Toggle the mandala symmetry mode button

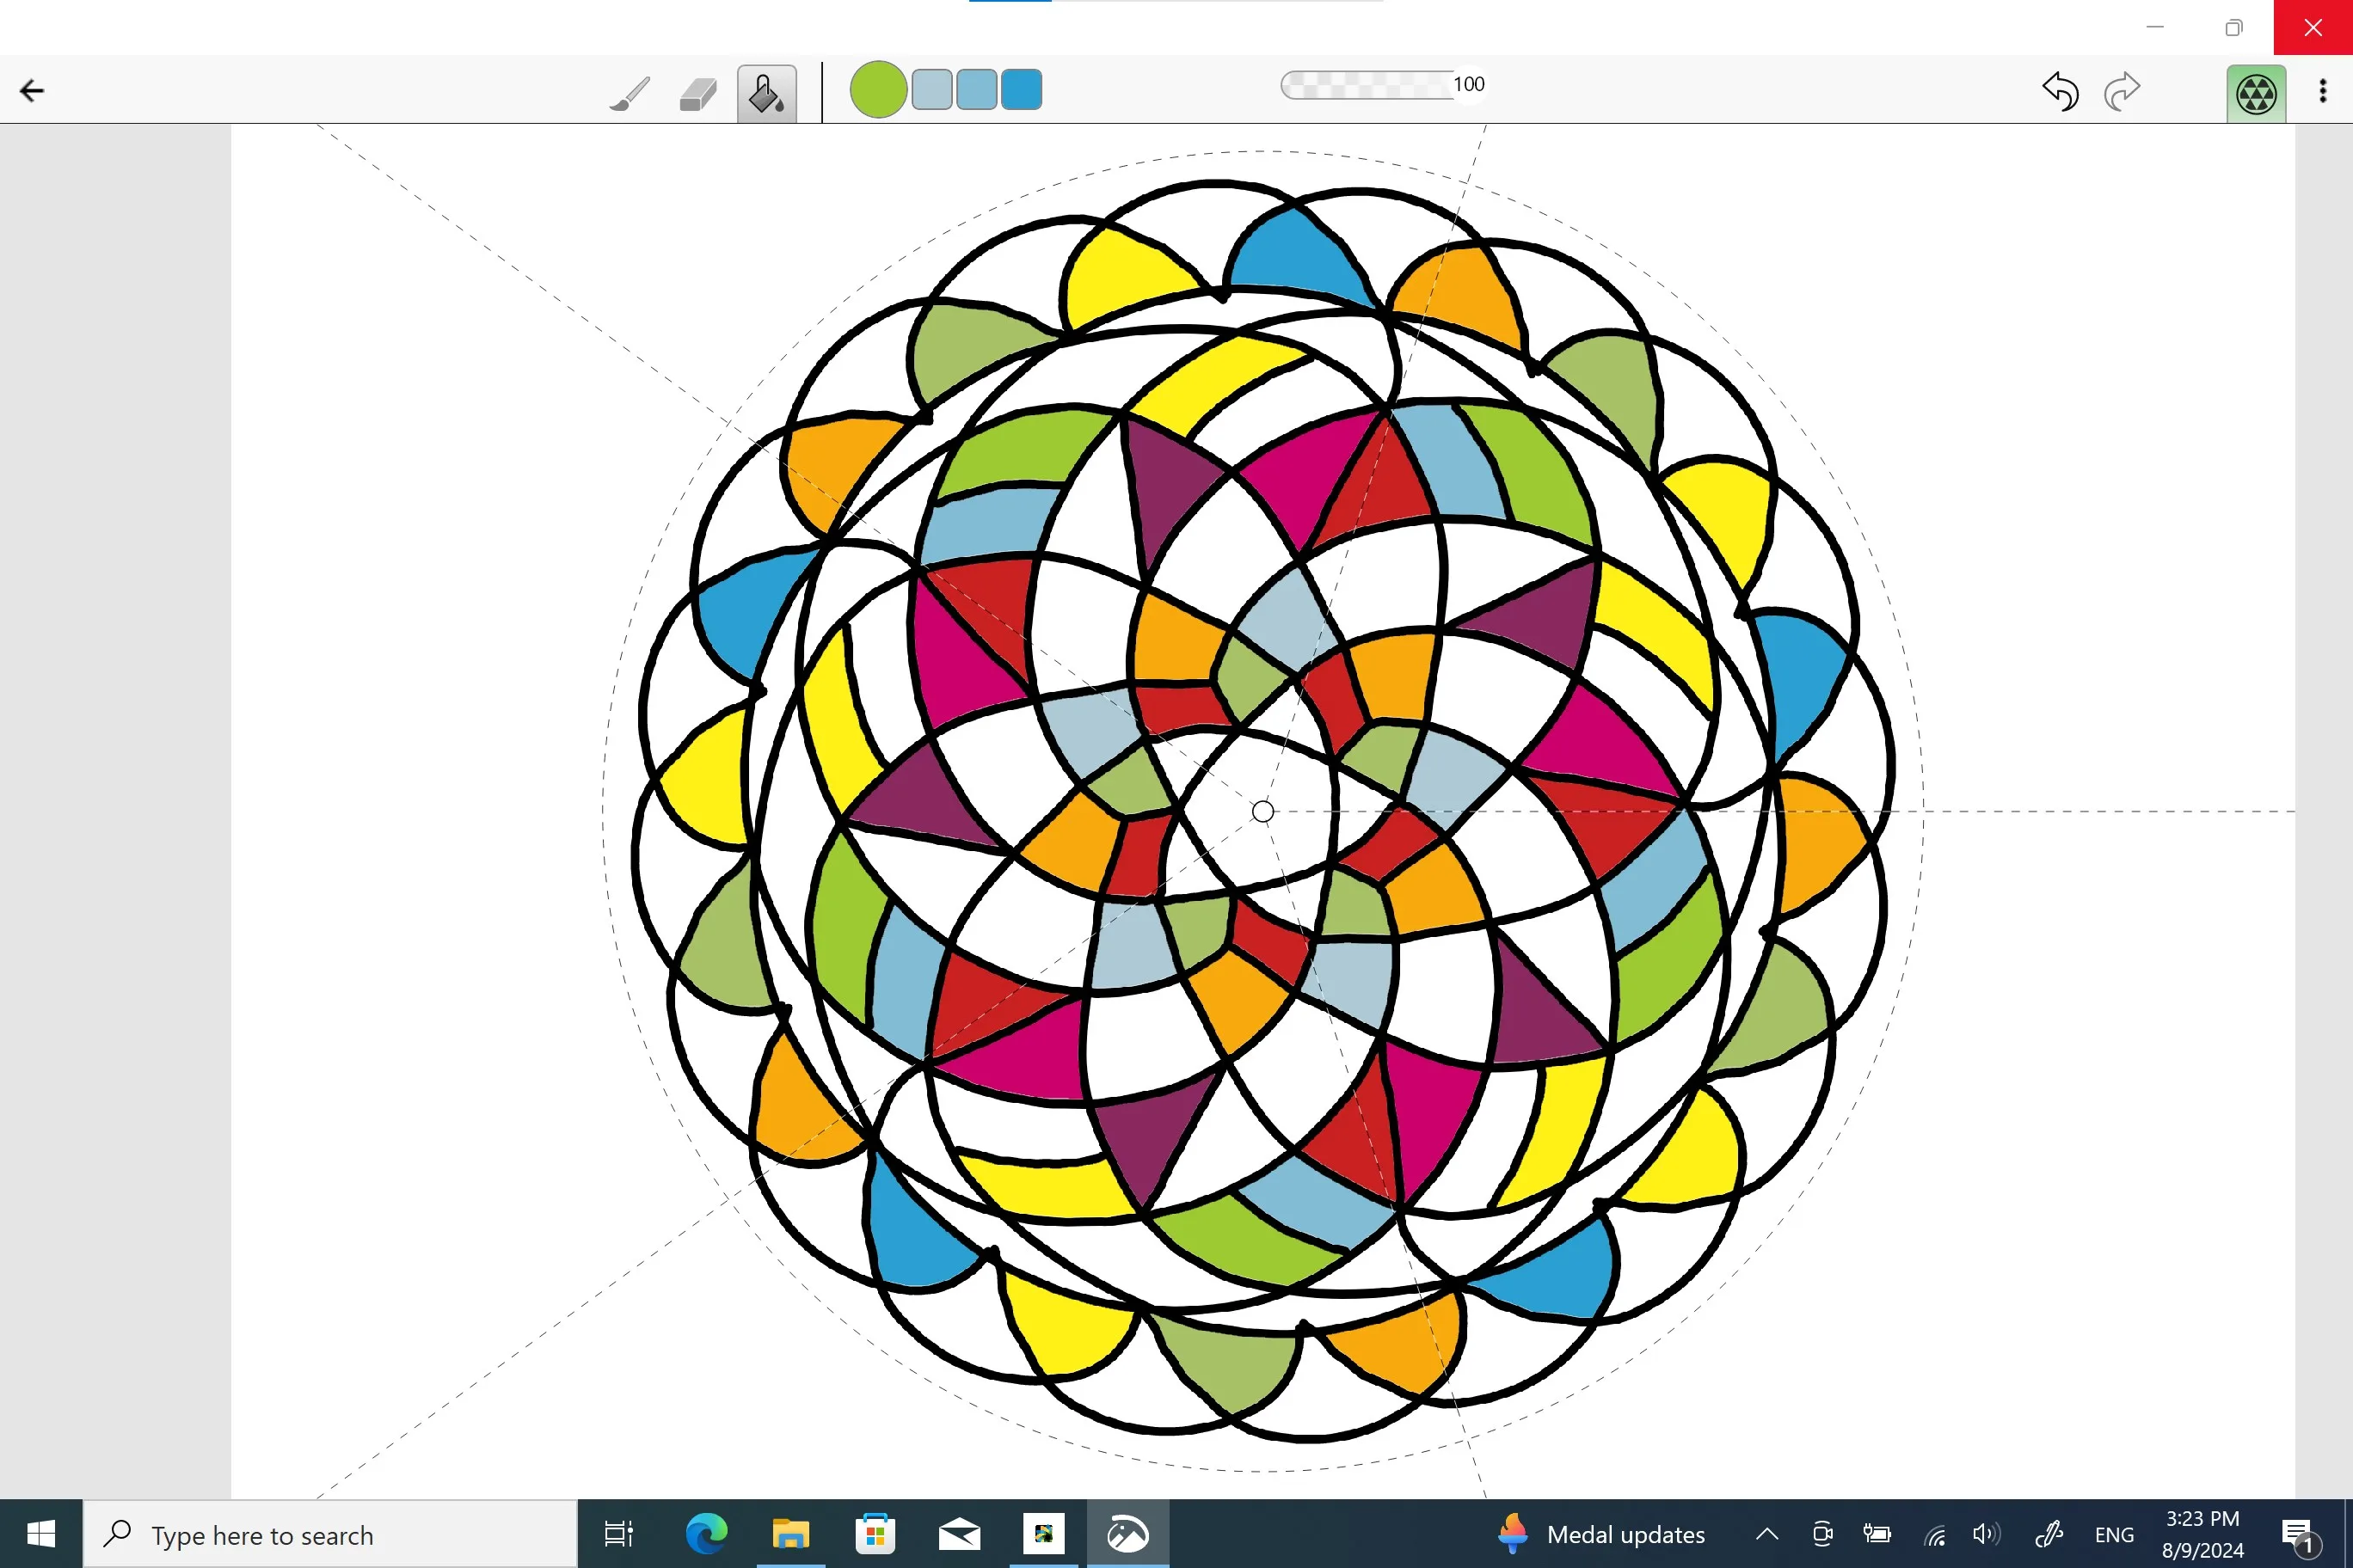tap(2256, 94)
